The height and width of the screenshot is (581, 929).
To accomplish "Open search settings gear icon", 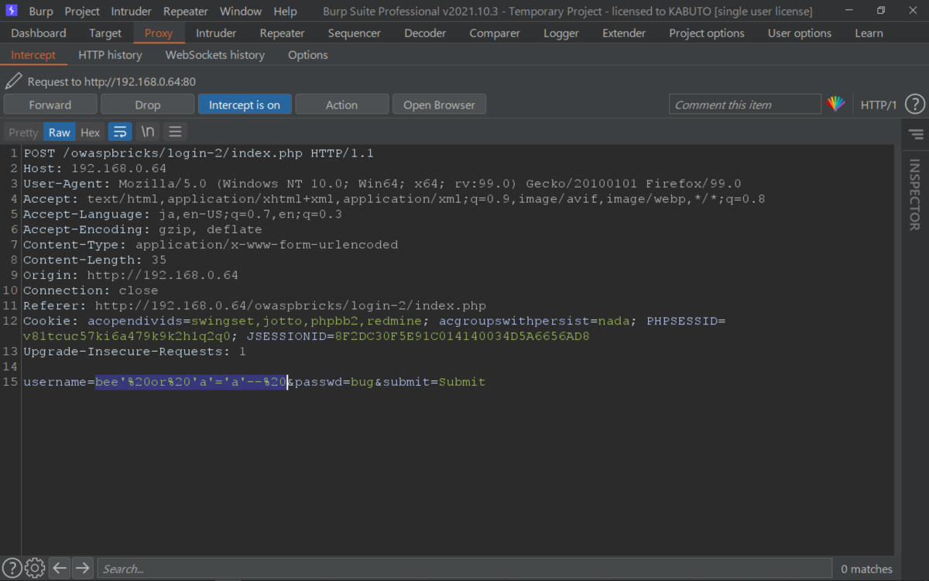I will click(x=35, y=568).
